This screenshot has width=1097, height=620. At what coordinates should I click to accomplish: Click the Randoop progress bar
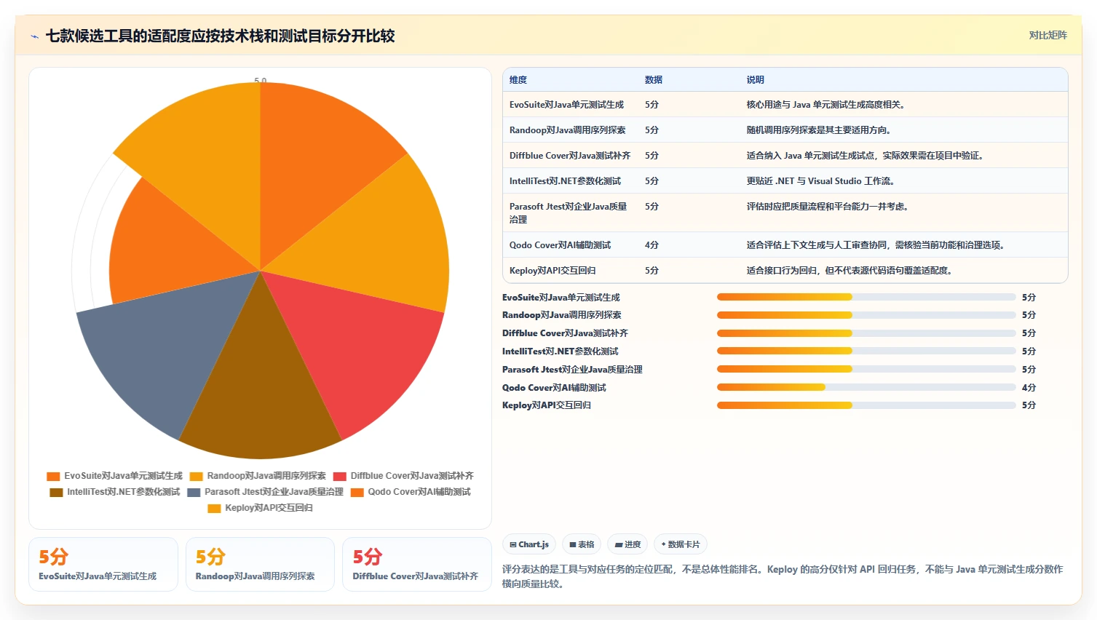pos(866,315)
